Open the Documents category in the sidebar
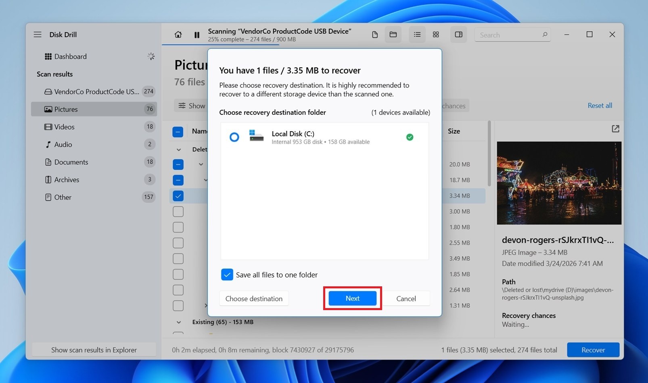Viewport: 648px width, 383px height. pyautogui.click(x=71, y=162)
